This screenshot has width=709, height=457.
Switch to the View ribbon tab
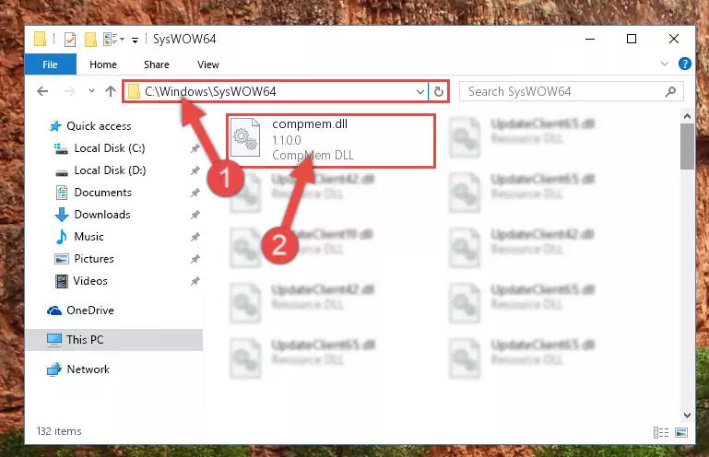(208, 64)
